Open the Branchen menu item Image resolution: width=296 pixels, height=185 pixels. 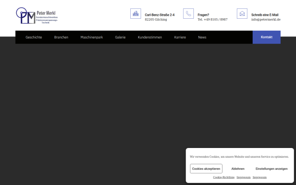(61, 37)
